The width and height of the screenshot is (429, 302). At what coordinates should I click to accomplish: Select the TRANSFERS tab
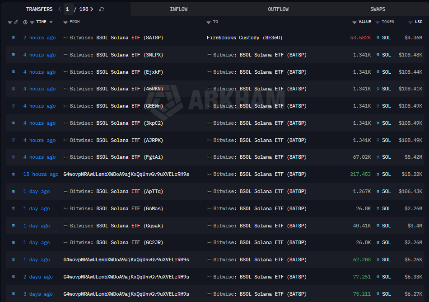tap(39, 9)
